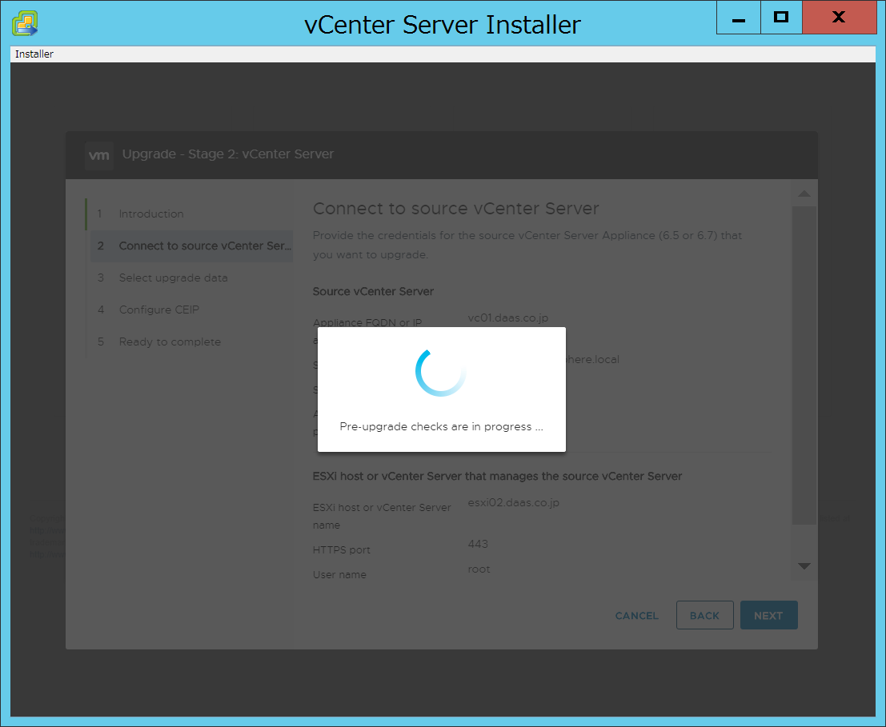The height and width of the screenshot is (727, 886).
Task: Click the vCenter Server Installer app icon
Action: click(25, 24)
